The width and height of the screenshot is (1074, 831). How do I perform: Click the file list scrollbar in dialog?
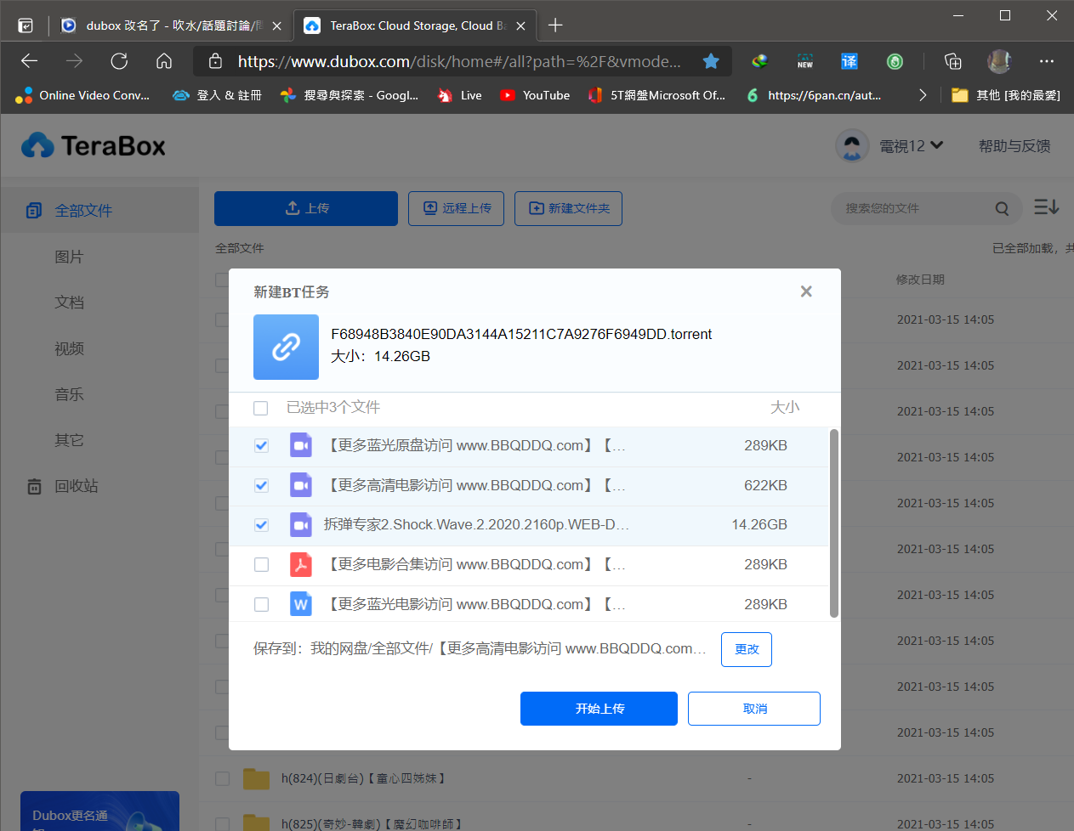coord(833,523)
